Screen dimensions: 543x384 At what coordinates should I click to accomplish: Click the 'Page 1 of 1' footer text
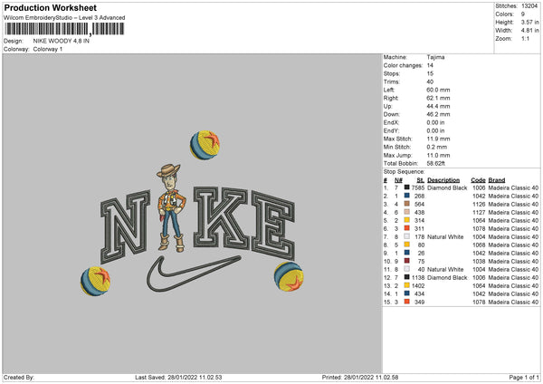coord(524,378)
